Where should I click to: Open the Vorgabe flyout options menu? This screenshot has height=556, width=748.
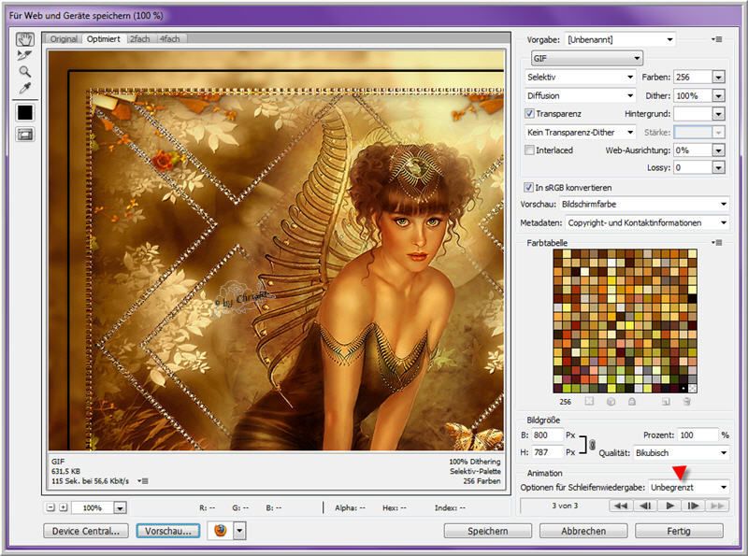716,39
